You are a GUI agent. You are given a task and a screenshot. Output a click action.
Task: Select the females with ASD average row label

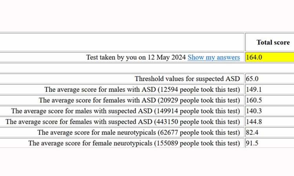(139, 100)
